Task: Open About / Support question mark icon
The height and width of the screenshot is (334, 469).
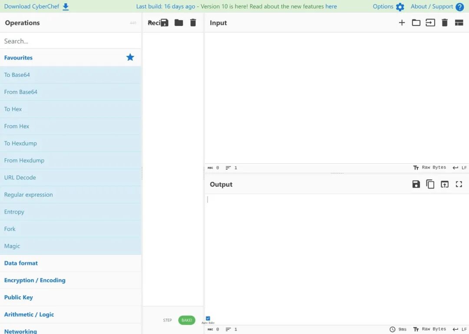Action: 459,7
